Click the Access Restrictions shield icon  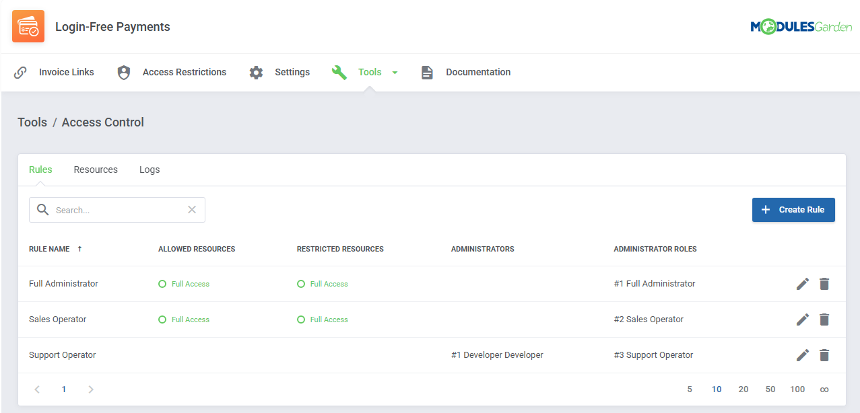point(124,72)
